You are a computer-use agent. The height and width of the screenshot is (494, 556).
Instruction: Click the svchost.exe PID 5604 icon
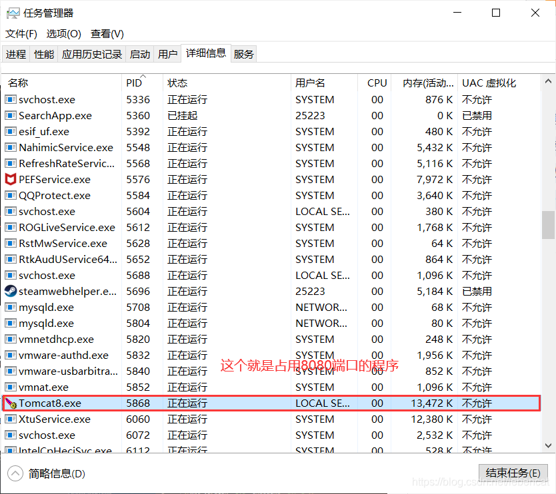click(x=10, y=212)
